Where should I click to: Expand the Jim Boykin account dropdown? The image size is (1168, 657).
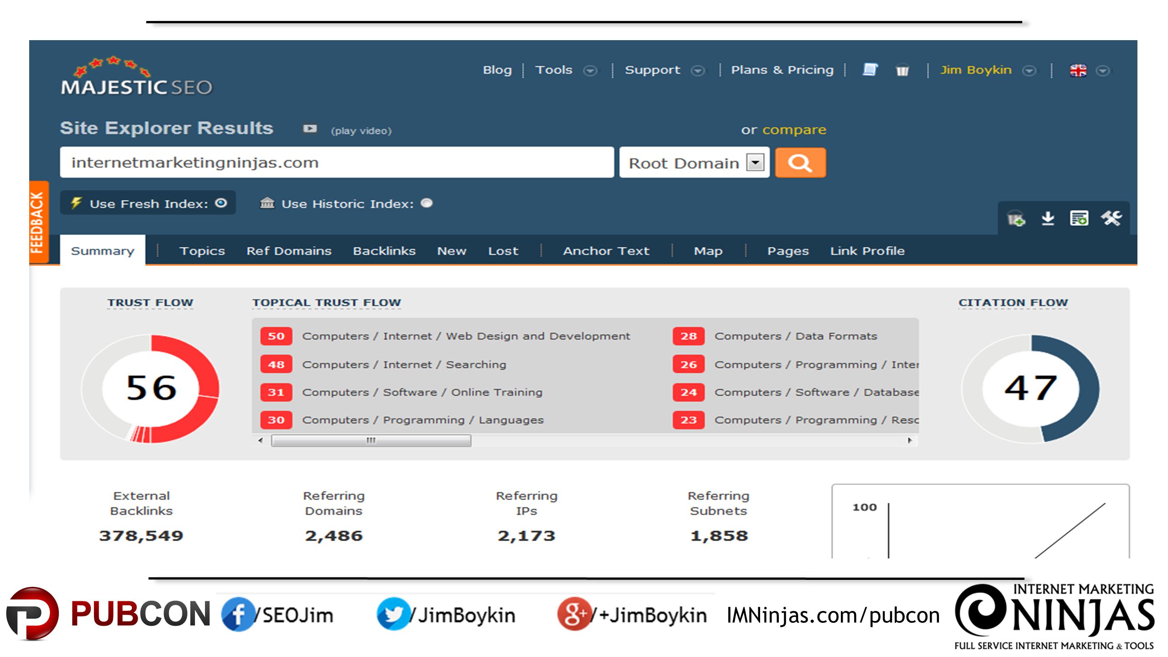click(x=1028, y=71)
